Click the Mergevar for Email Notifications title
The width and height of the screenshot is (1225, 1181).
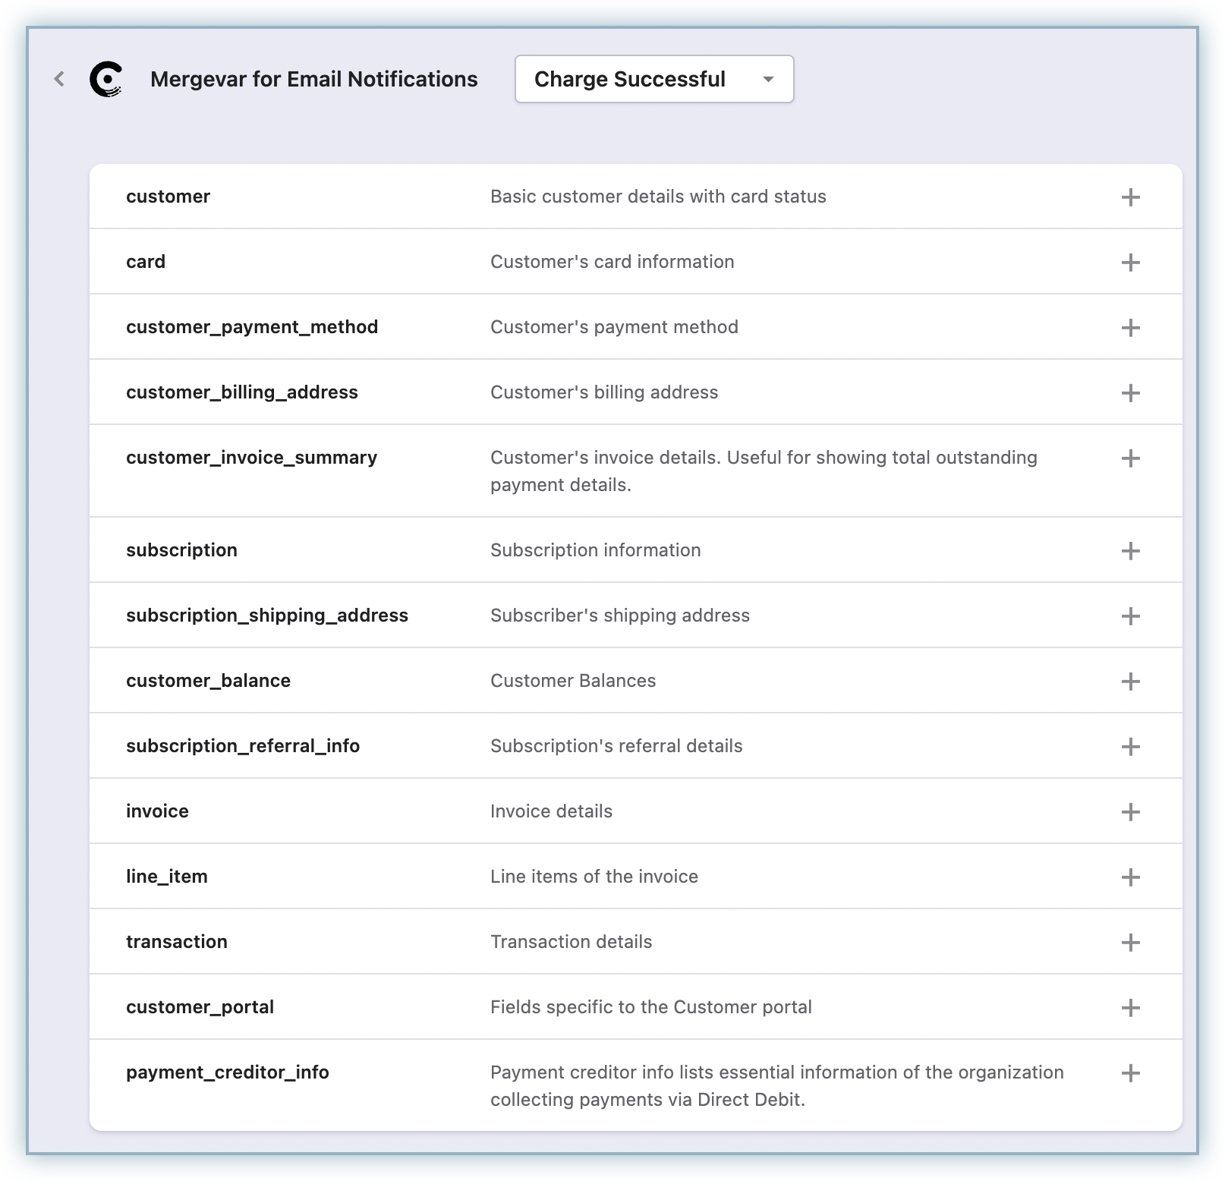click(x=313, y=80)
